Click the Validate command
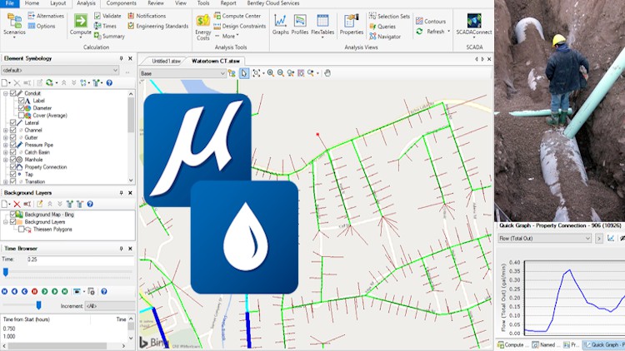 107,16
